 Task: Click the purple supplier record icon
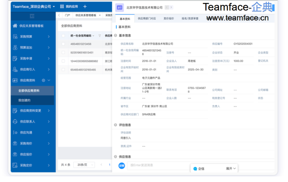tap(120, 8)
